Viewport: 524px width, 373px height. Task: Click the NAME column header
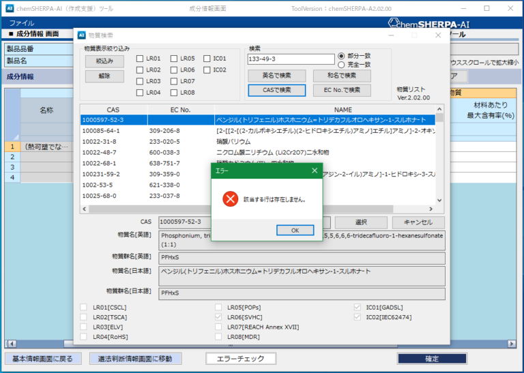(325, 110)
